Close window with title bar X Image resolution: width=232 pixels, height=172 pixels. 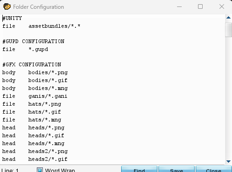pos(222,6)
